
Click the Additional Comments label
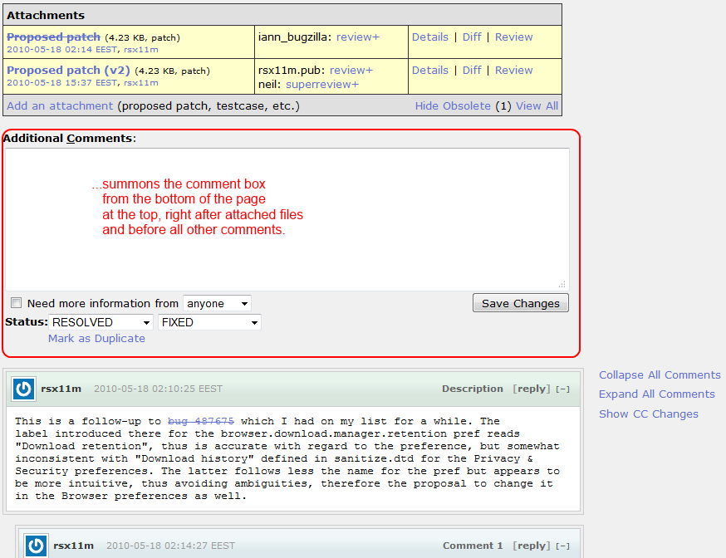[x=70, y=139]
